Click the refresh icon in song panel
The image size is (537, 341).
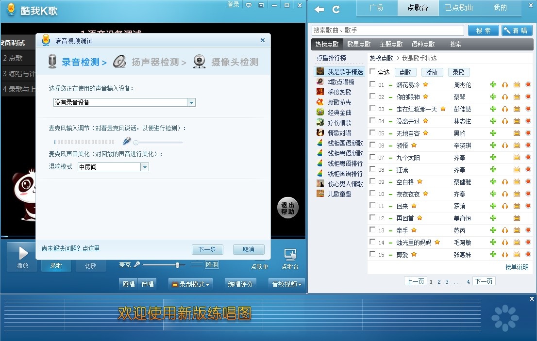[336, 9]
